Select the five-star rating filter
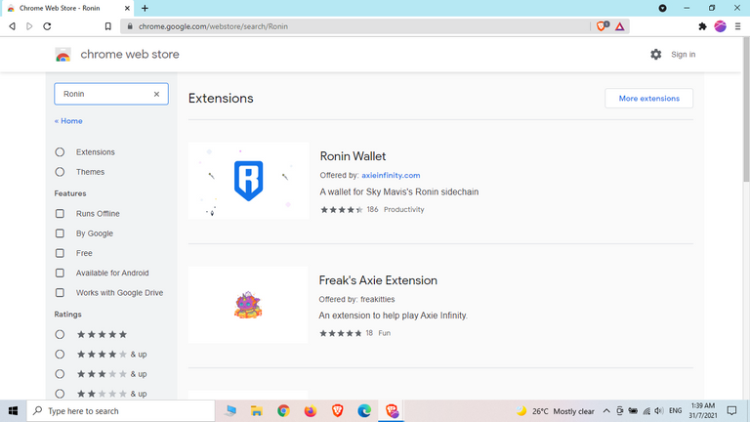The image size is (750, 422). click(x=60, y=334)
